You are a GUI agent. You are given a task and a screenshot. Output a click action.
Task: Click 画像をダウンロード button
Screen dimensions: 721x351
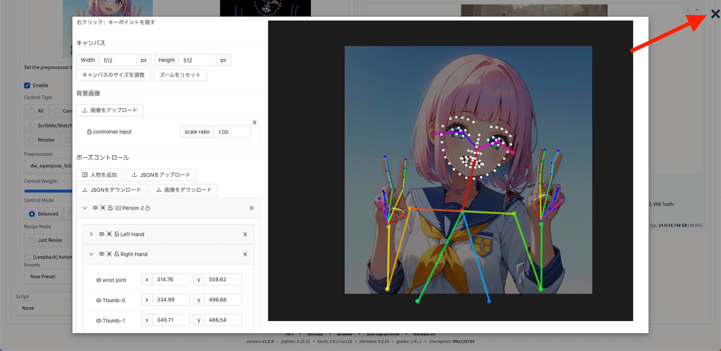[x=184, y=190]
